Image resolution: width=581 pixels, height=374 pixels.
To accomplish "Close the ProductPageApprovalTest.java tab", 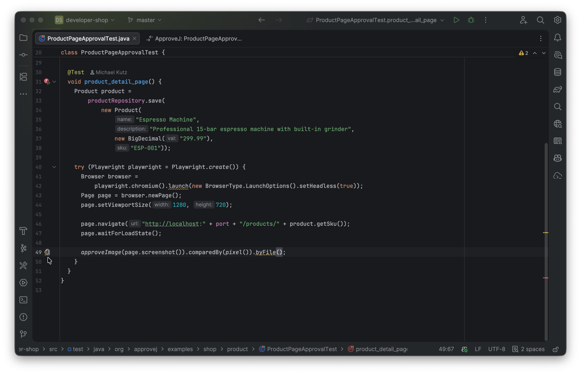I will tap(134, 38).
